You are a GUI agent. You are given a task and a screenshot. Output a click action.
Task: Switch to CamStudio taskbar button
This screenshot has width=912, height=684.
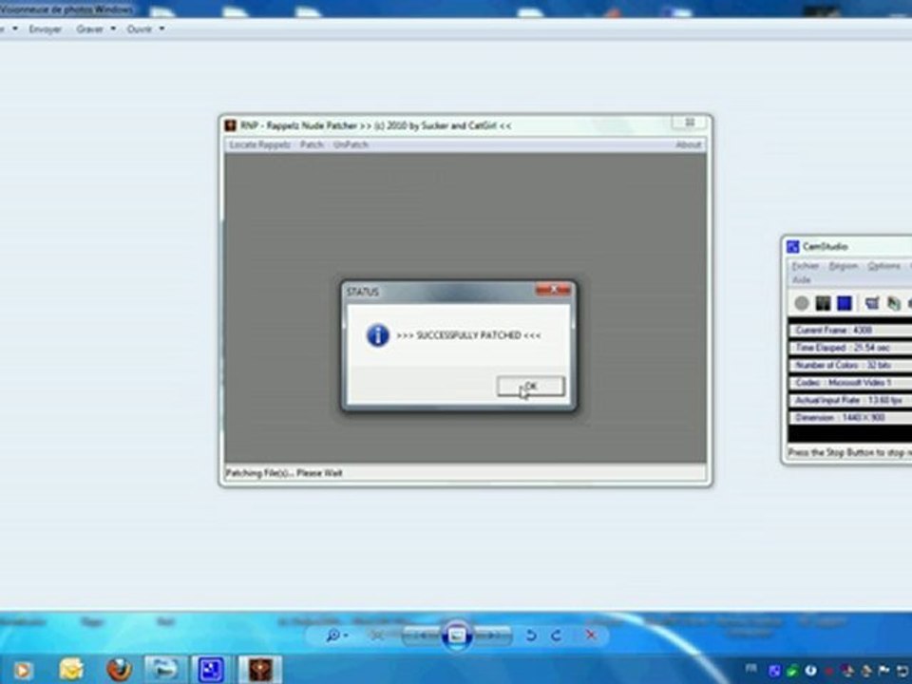point(211,670)
